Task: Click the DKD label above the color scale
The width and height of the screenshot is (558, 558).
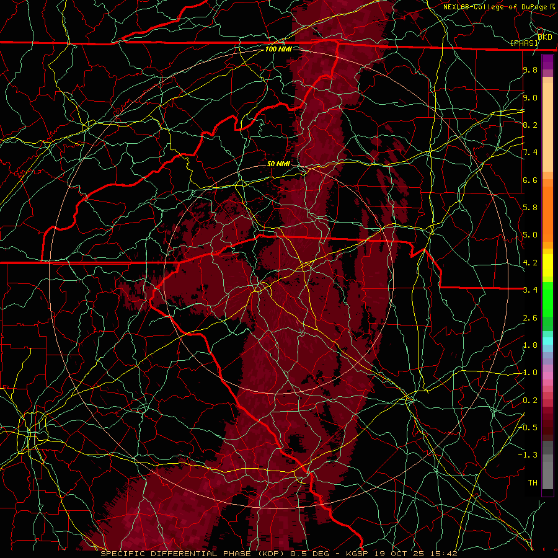Action: click(x=545, y=37)
